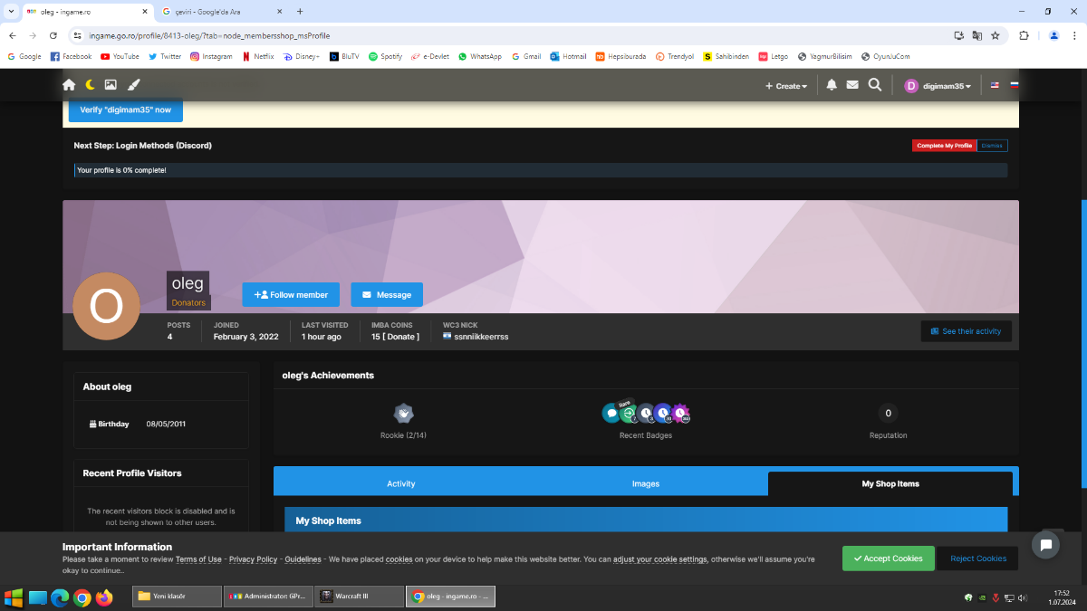Switch to the Activity tab

(400, 483)
